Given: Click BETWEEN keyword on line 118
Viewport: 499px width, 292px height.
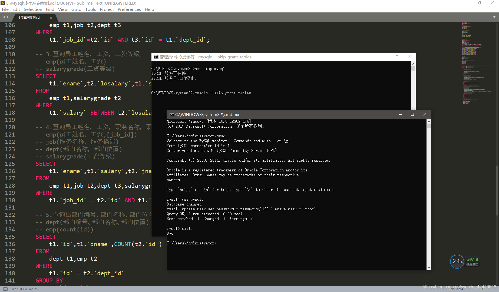Looking at the screenshot, I should tap(102, 113).
